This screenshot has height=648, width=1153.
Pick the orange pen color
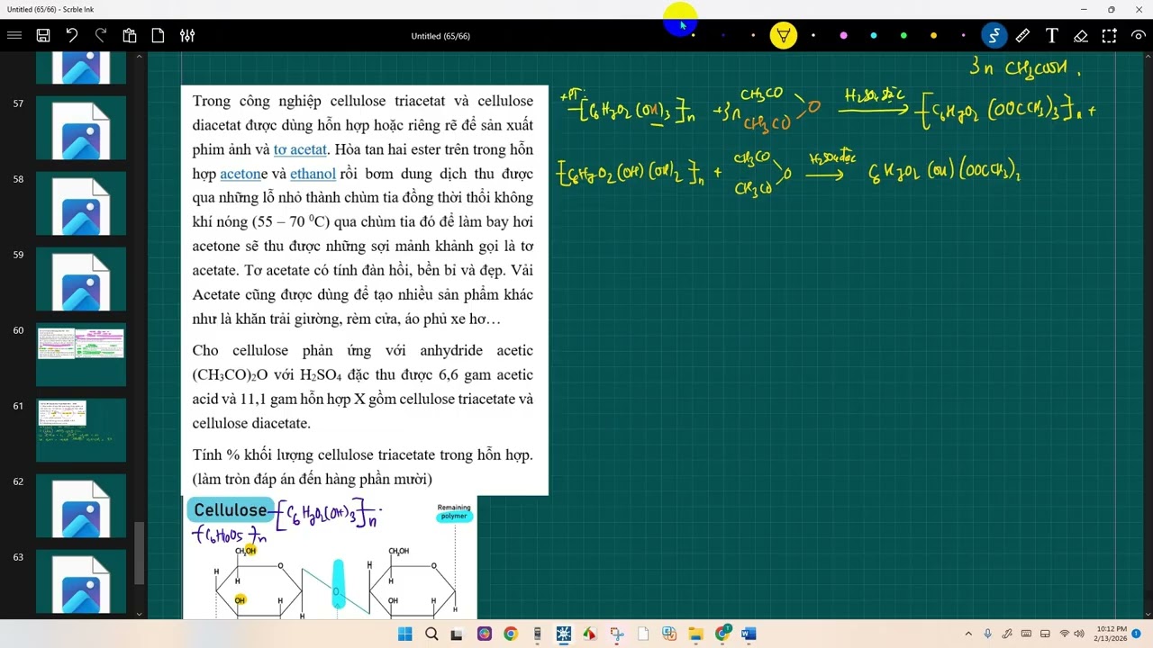coord(933,36)
